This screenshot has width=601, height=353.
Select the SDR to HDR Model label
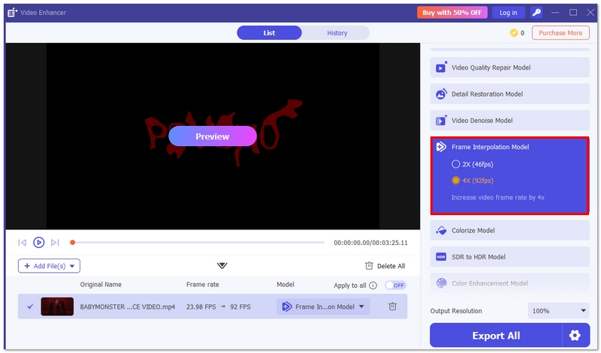click(x=479, y=257)
